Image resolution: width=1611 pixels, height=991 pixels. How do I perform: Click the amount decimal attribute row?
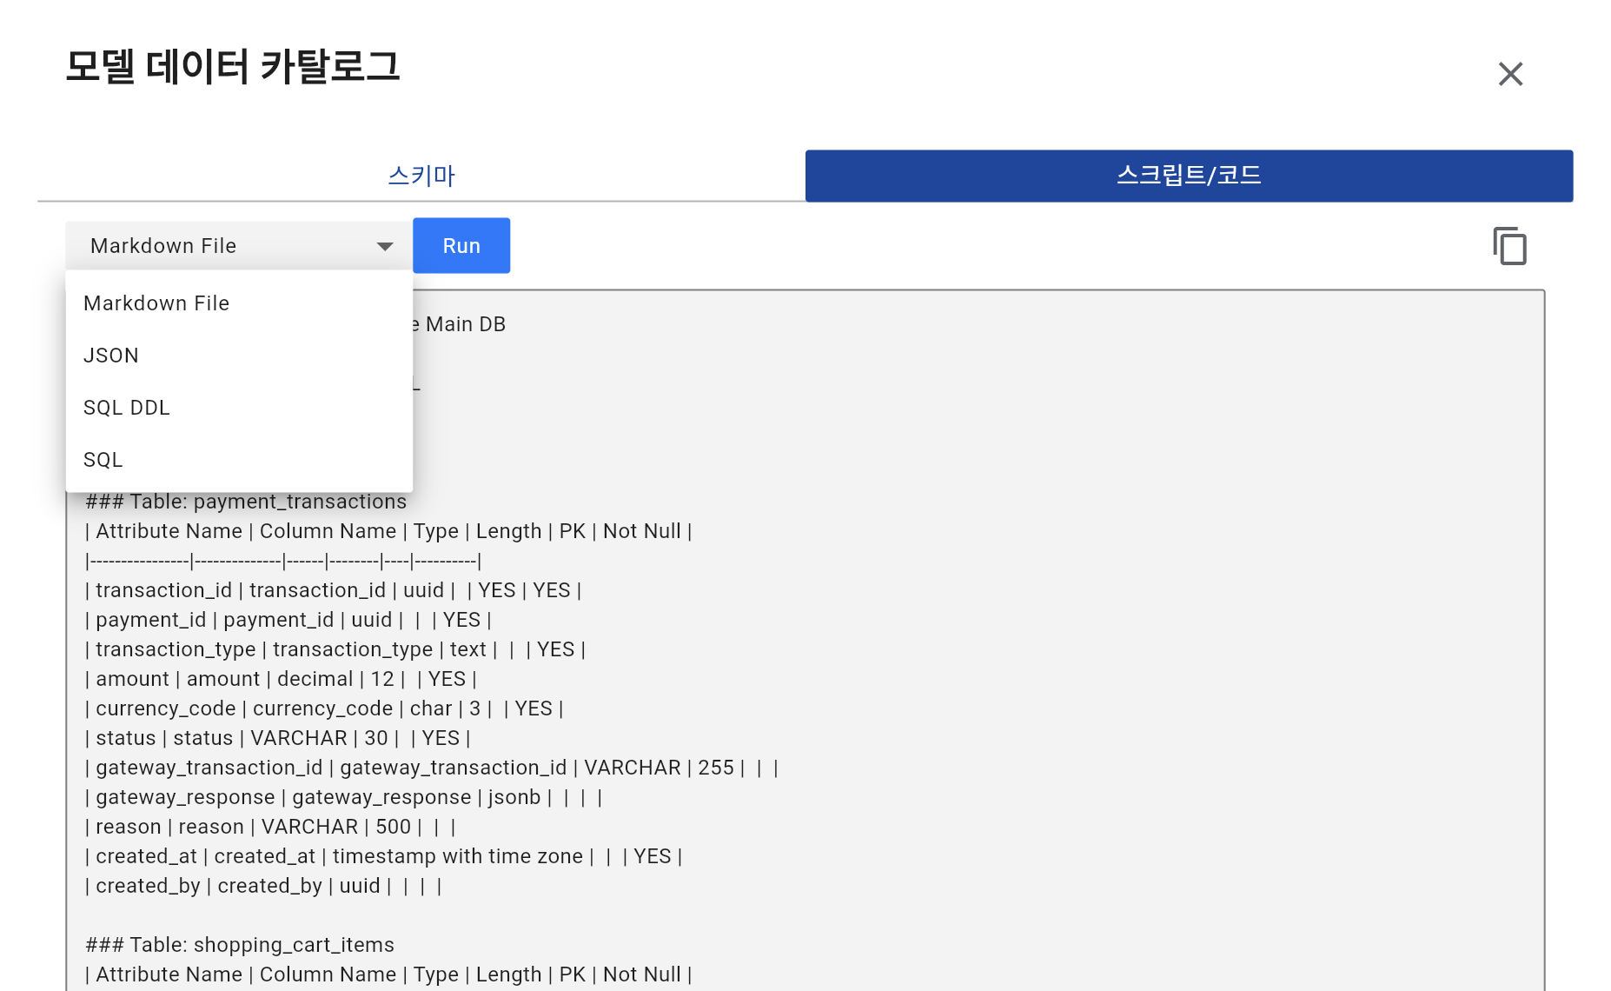click(280, 679)
